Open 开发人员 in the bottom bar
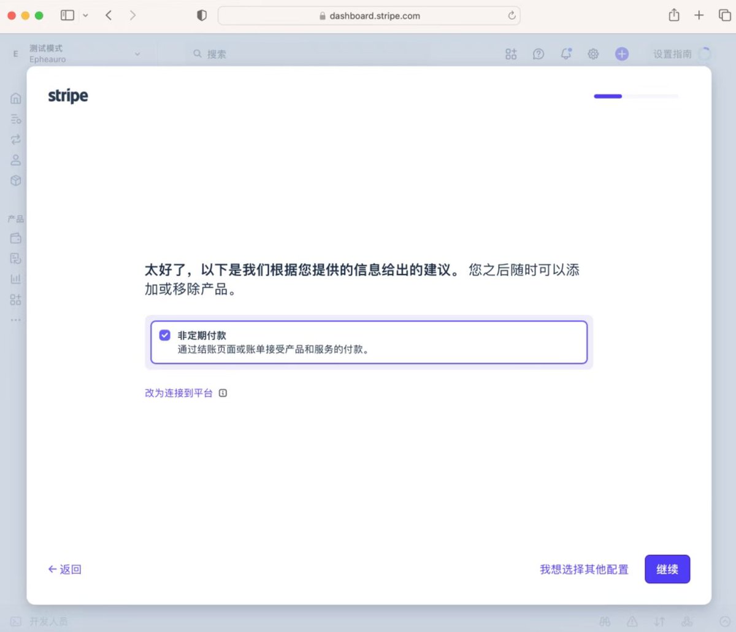This screenshot has height=632, width=736. point(40,622)
